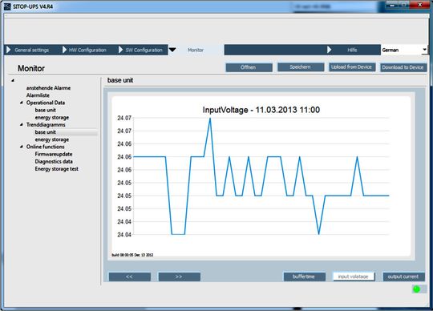This screenshot has height=311, width=433.
Task: Collapse the Trenddiagramms node
Action: [x=22, y=124]
